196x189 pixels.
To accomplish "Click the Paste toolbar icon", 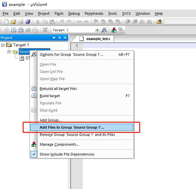I will [x=52, y=22].
